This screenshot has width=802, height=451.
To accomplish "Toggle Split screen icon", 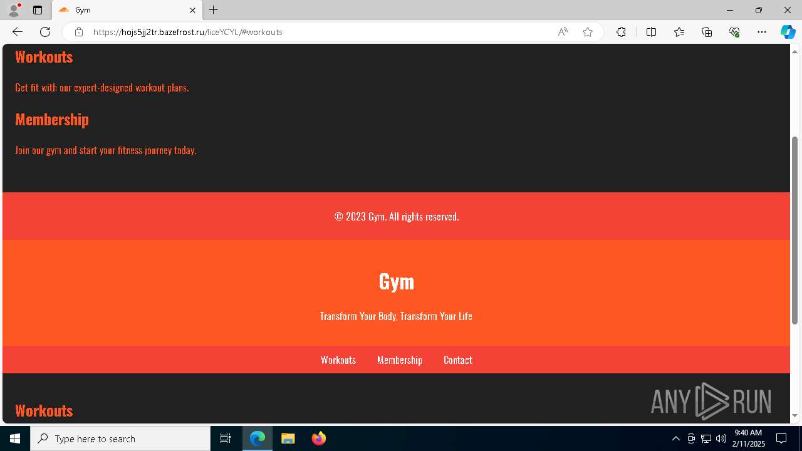I will coord(651,32).
